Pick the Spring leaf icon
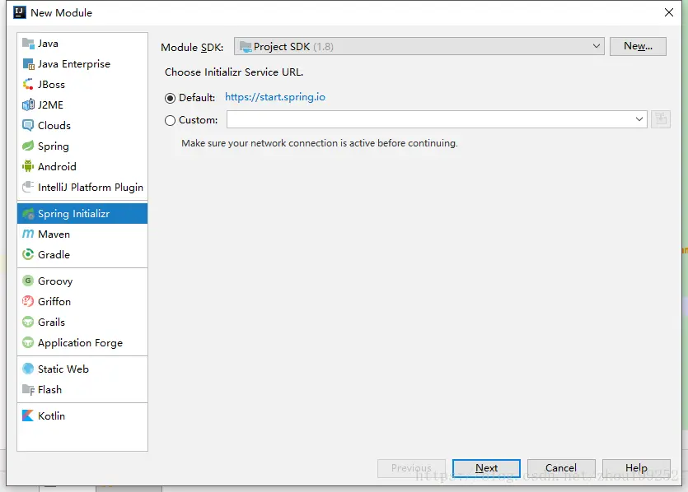The width and height of the screenshot is (688, 492). pyautogui.click(x=28, y=146)
